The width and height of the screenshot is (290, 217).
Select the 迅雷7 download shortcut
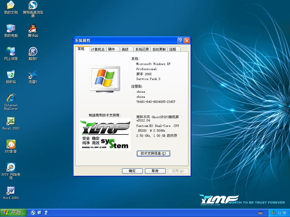pos(33,75)
